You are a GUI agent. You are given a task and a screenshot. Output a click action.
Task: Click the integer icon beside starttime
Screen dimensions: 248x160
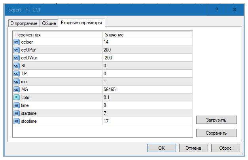click(17, 113)
